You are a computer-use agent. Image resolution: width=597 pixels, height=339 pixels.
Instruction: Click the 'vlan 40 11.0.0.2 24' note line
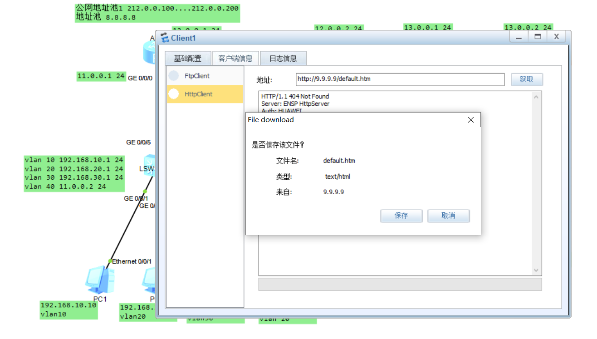[x=65, y=187]
